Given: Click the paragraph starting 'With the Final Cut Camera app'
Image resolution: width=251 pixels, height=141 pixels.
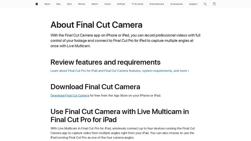Looking at the screenshot, I should tap(125, 41).
